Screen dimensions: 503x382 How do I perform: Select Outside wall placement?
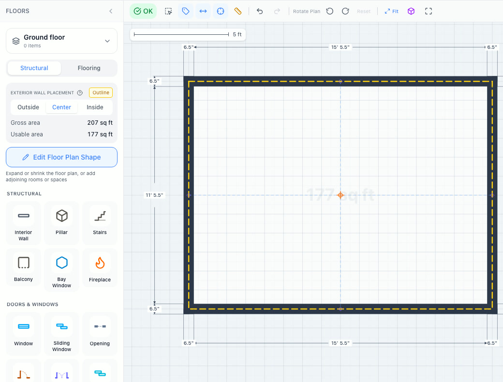28,107
